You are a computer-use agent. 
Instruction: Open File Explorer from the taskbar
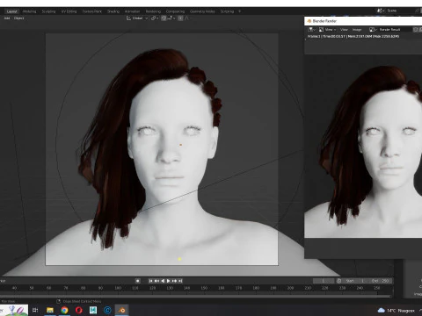[50, 310]
